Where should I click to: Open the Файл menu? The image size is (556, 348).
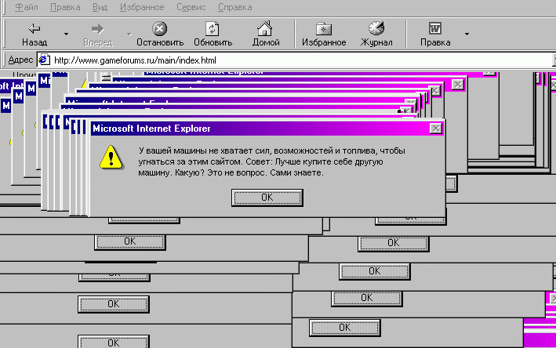point(27,6)
